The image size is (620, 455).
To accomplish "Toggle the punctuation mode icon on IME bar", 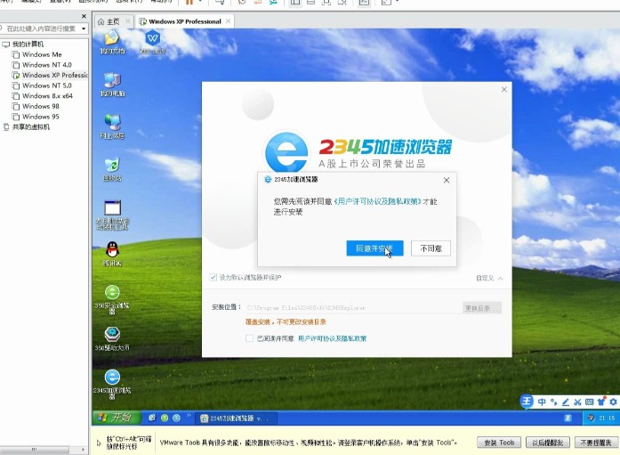I will 553,402.
